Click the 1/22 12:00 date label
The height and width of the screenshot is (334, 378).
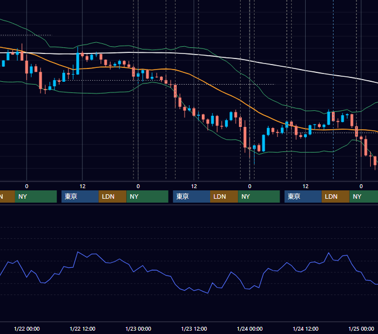point(82,328)
